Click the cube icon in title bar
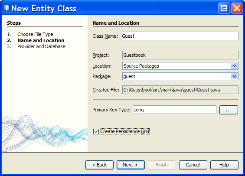245x176 pixels. 6,8
